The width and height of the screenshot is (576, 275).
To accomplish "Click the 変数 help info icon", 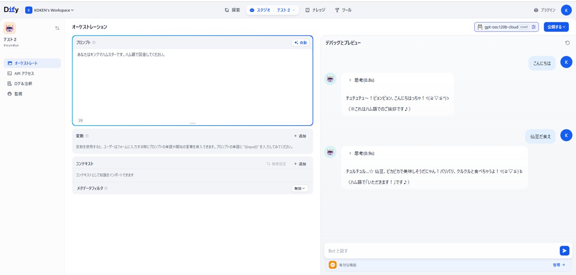I will coord(87,136).
